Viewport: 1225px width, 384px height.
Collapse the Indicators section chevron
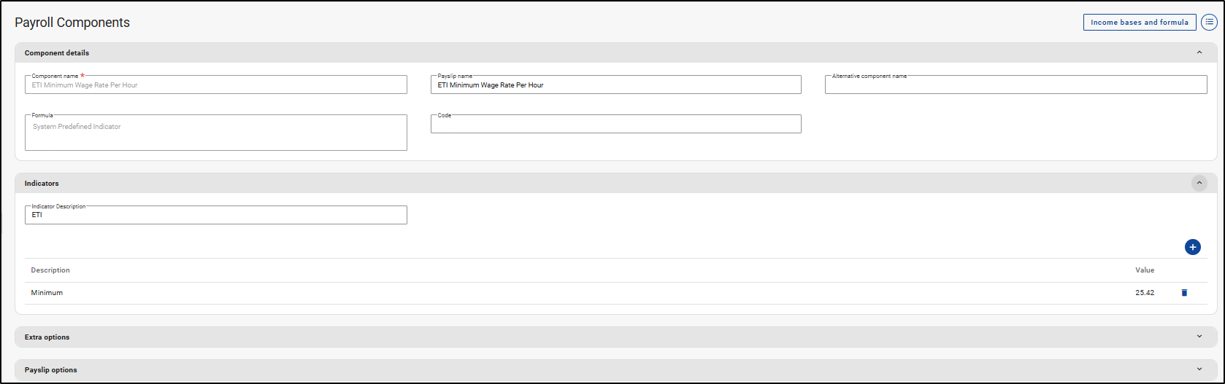[1199, 184]
